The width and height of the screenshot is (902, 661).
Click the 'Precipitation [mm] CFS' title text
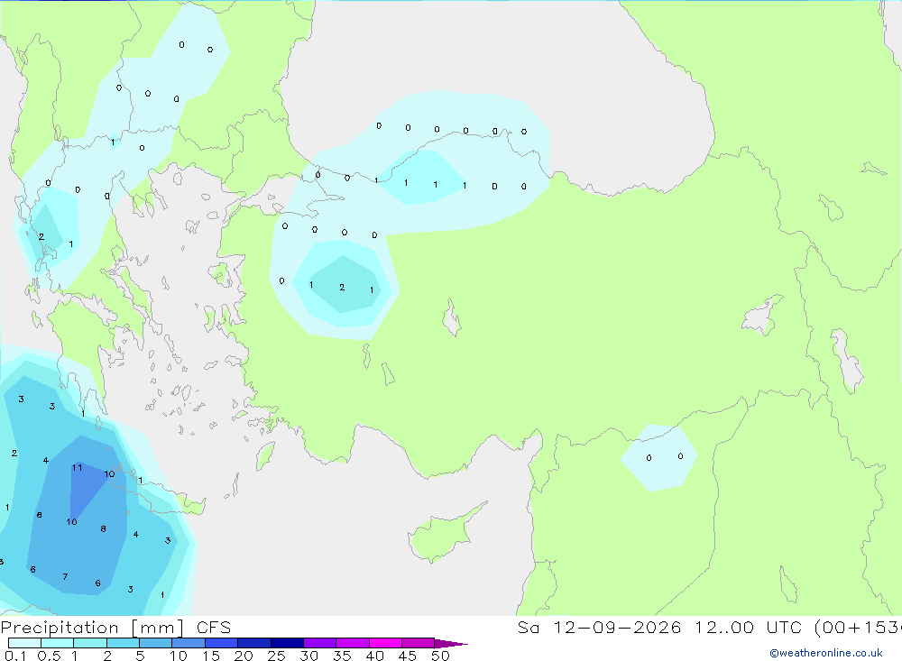[115, 628]
